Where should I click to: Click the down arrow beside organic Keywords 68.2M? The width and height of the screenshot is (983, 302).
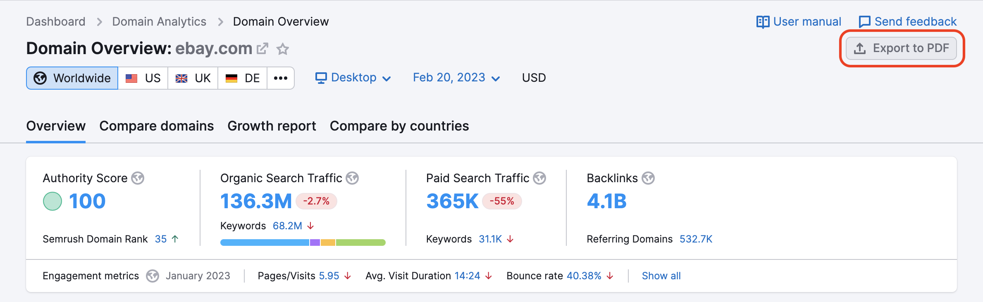310,226
